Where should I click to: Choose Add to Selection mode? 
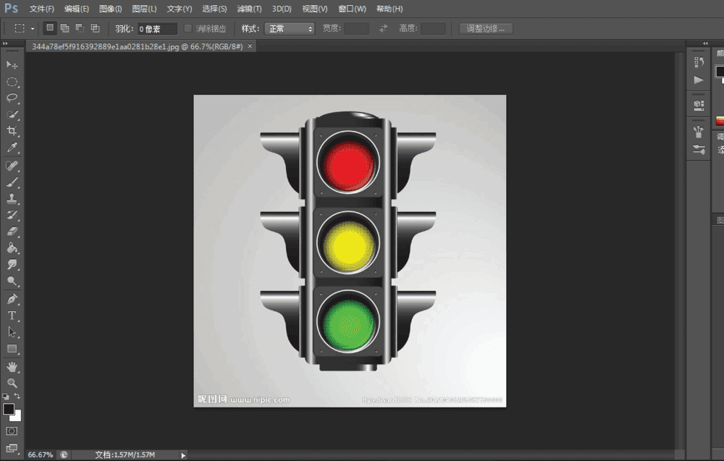[x=65, y=28]
